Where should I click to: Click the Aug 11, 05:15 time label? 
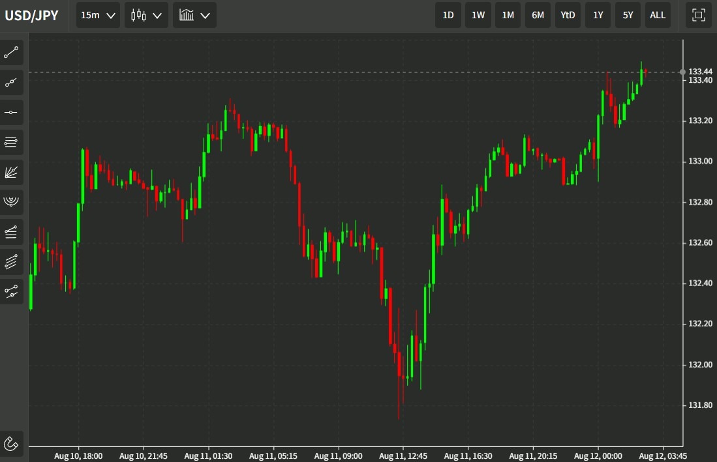[x=273, y=455]
